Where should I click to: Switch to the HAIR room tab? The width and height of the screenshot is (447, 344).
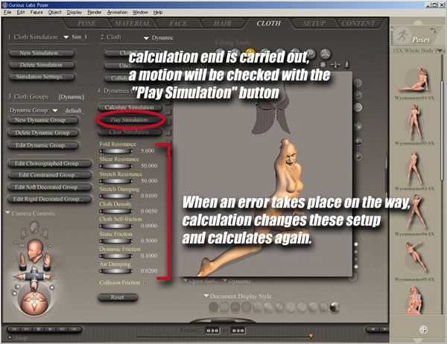click(x=223, y=23)
